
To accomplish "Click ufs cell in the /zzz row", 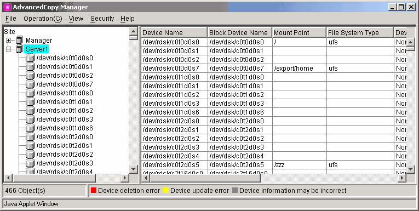I will click(360, 165).
